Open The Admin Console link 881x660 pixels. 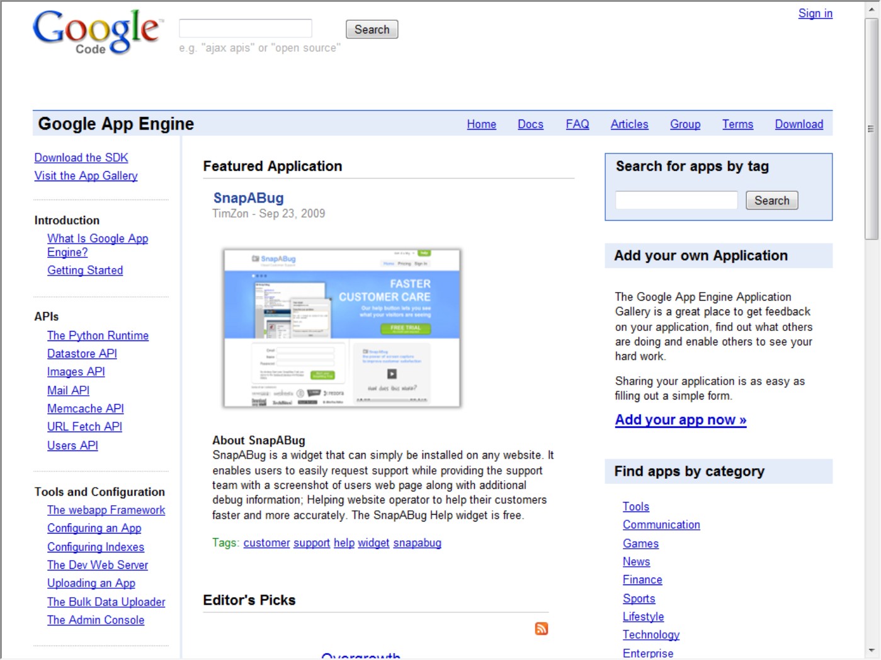click(x=96, y=620)
